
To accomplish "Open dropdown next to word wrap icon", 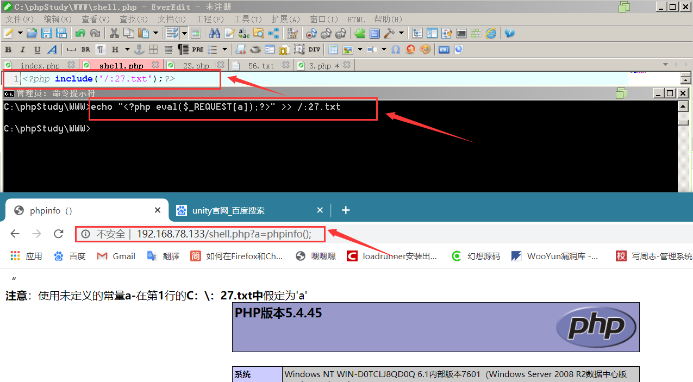I will pyautogui.click(x=184, y=33).
